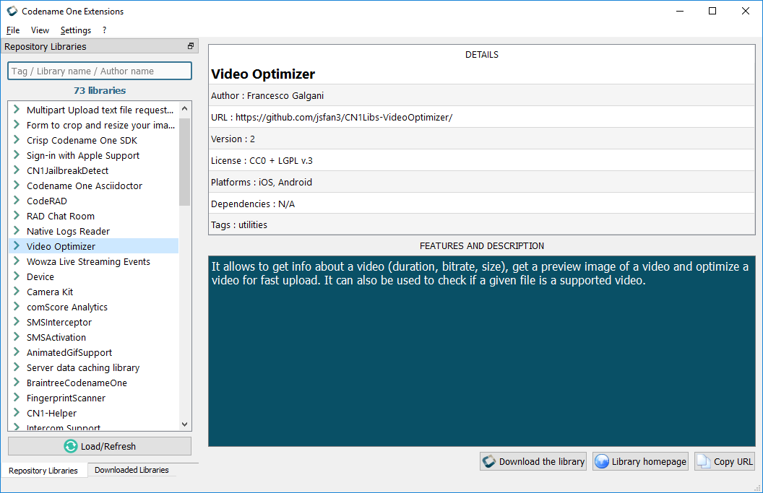Expand the CodeRAD chevron

[17, 200]
